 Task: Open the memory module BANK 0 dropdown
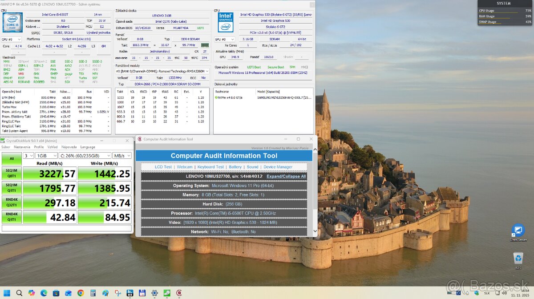click(162, 71)
